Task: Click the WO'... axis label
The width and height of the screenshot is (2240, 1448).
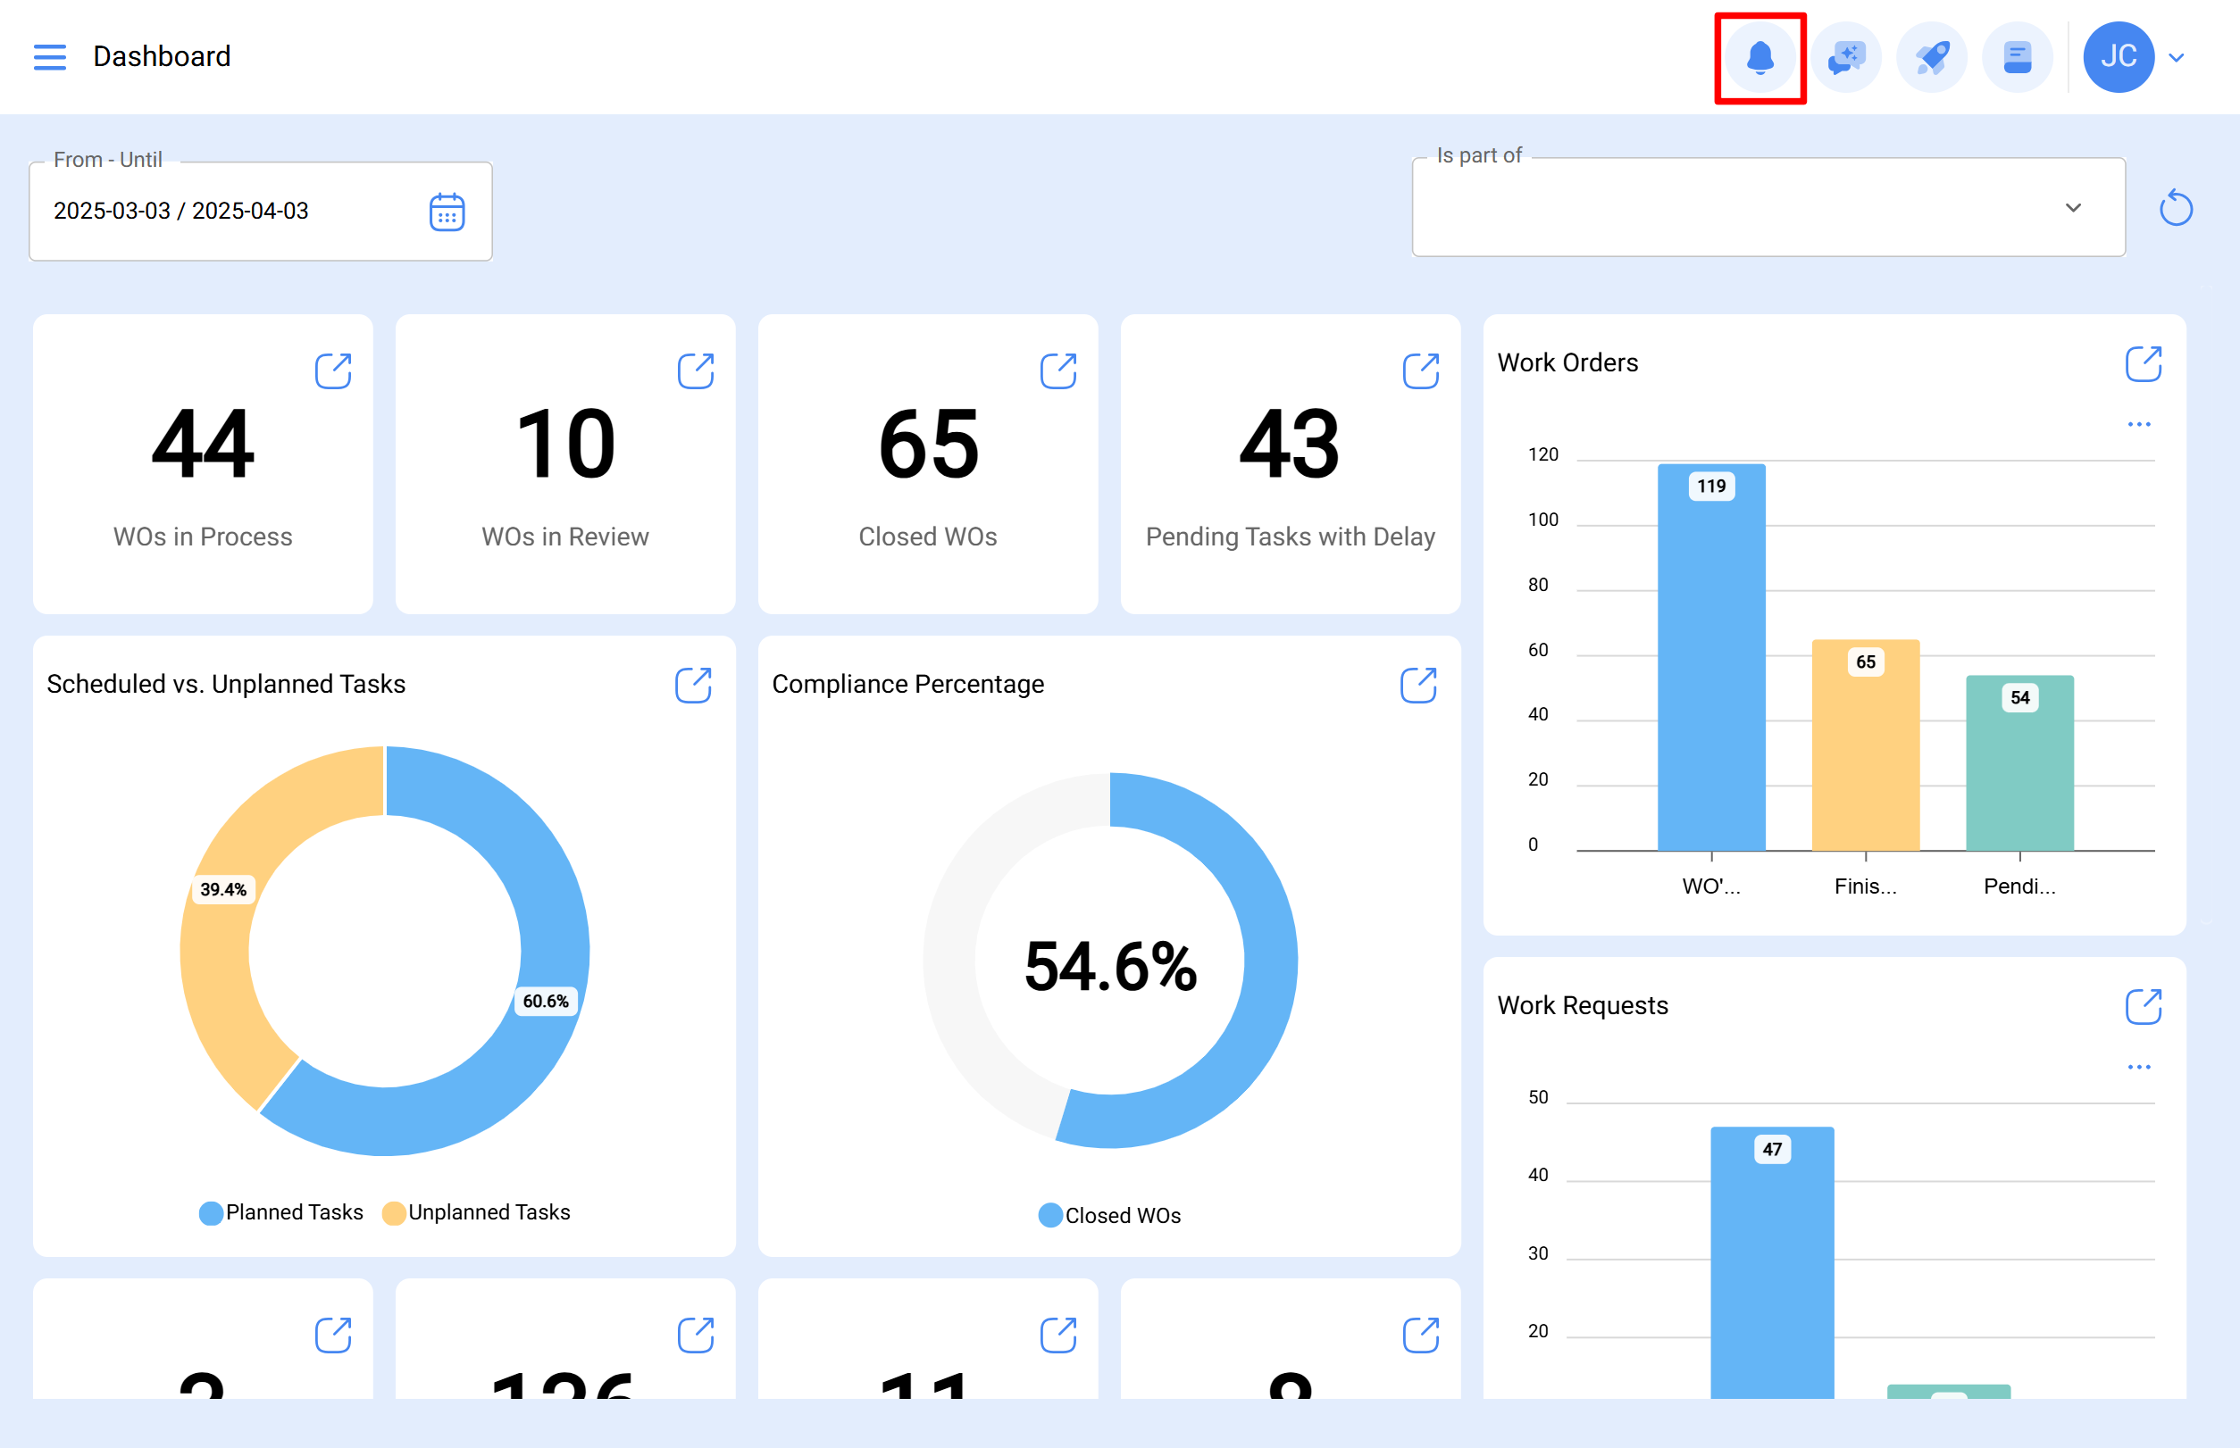Action: coord(1711,886)
